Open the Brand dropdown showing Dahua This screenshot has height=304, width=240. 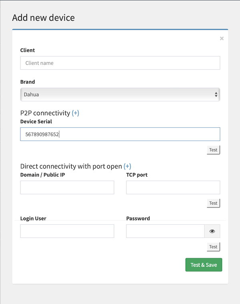pos(120,95)
